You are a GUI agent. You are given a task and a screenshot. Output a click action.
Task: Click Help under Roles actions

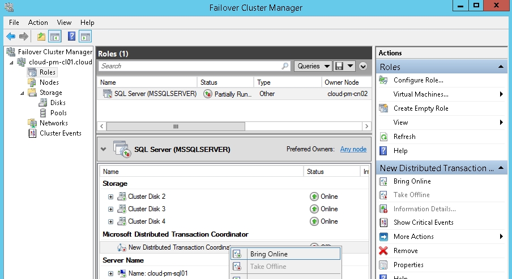[x=400, y=151]
